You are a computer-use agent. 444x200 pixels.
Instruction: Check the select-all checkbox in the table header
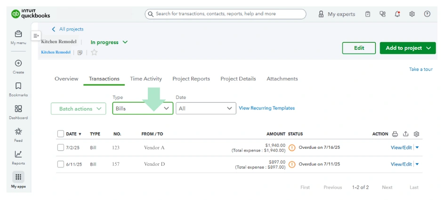[x=60, y=134]
